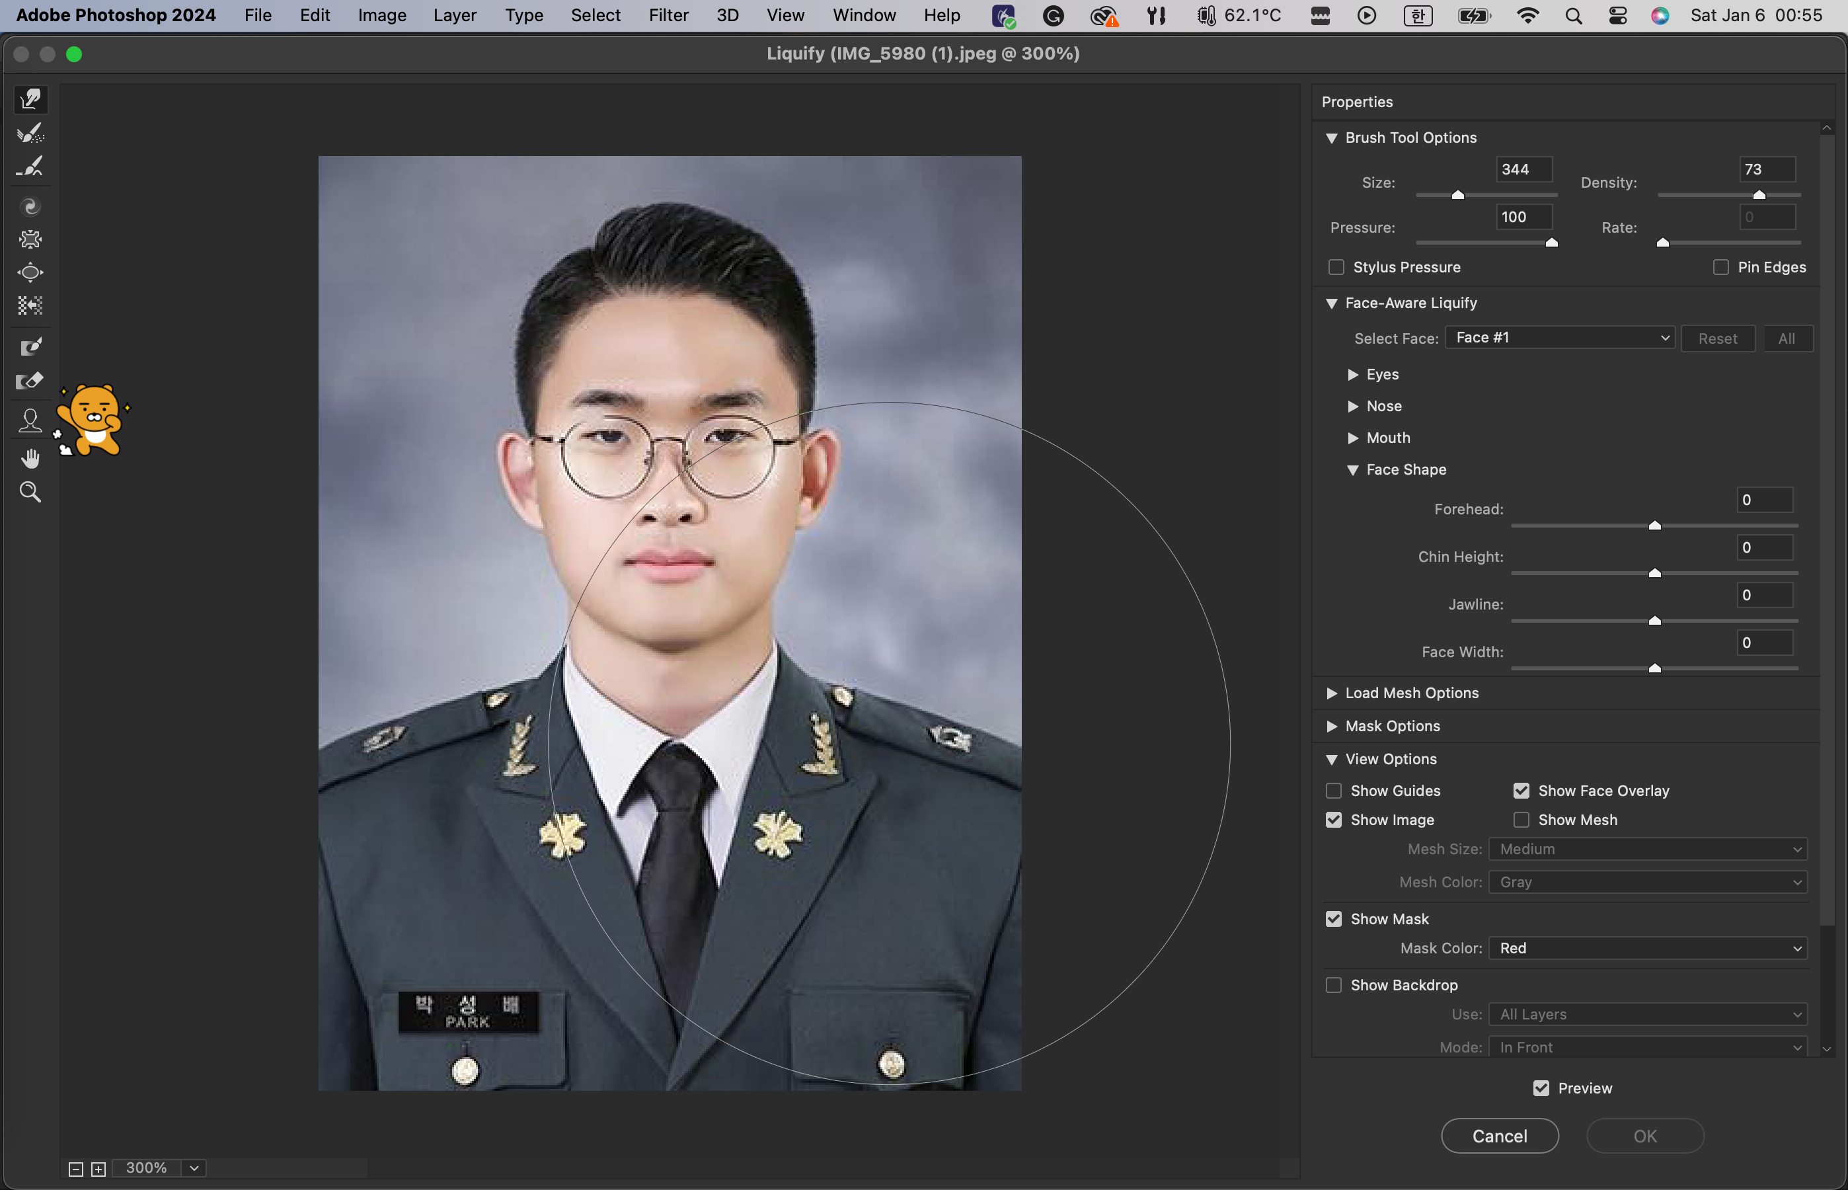Screen dimensions: 1848x1190
Task: Click the Cancel button
Action: [1499, 1136]
